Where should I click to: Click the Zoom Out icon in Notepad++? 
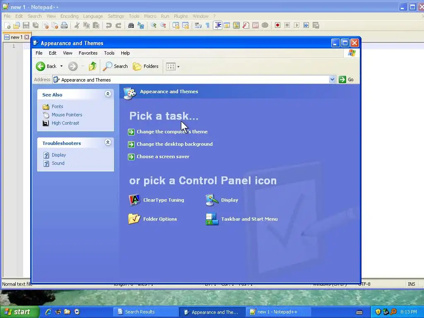pos(163,25)
